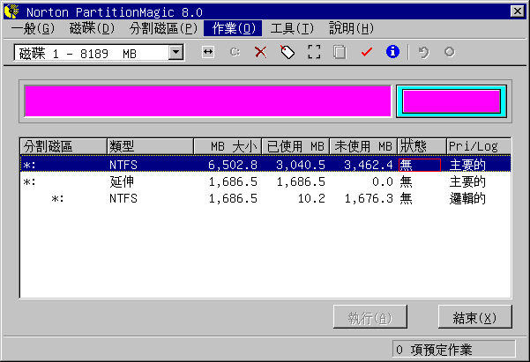Click the copy partition toolbar icon
The width and height of the screenshot is (530, 362).
[340, 52]
